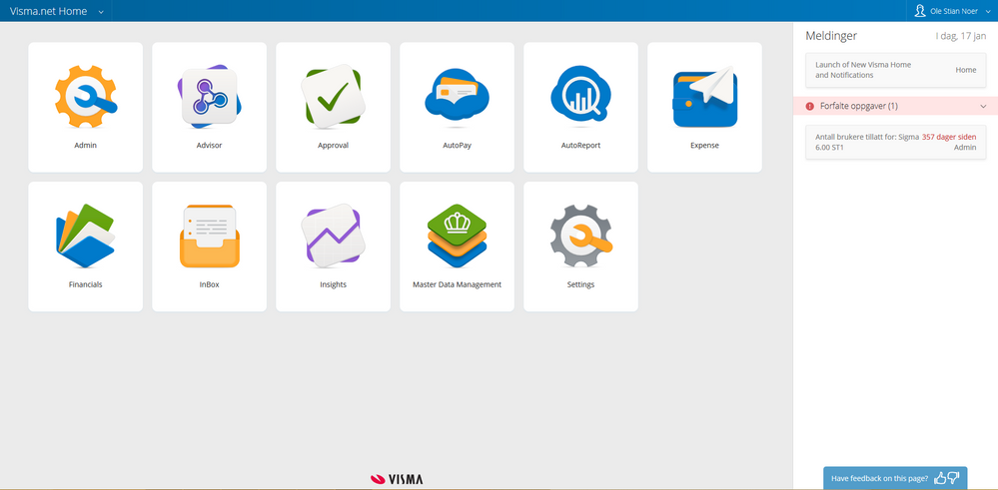Launch the Advisor app icon
The width and height of the screenshot is (998, 490).
[x=210, y=97]
